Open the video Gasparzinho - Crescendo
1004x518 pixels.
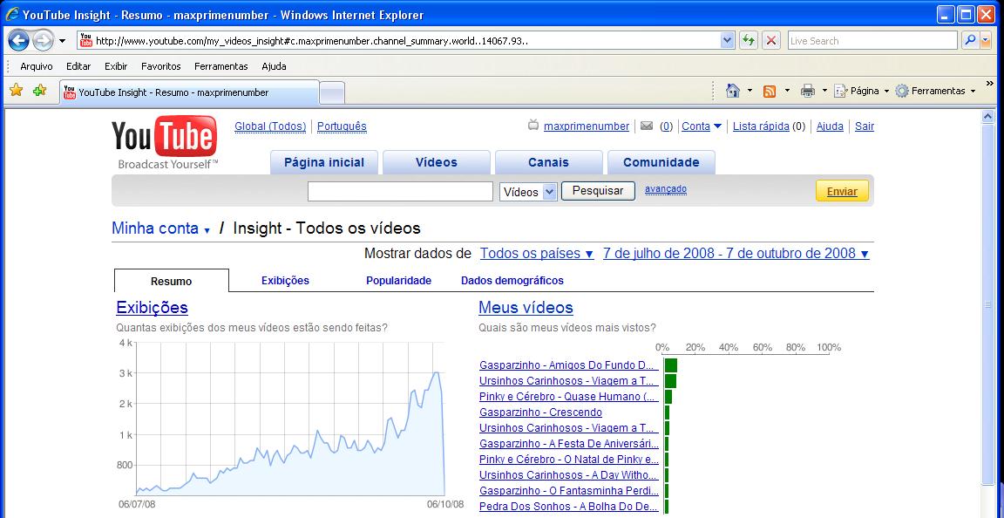coord(541,412)
